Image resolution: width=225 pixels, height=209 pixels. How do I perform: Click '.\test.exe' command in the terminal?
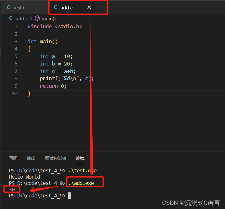click(83, 170)
